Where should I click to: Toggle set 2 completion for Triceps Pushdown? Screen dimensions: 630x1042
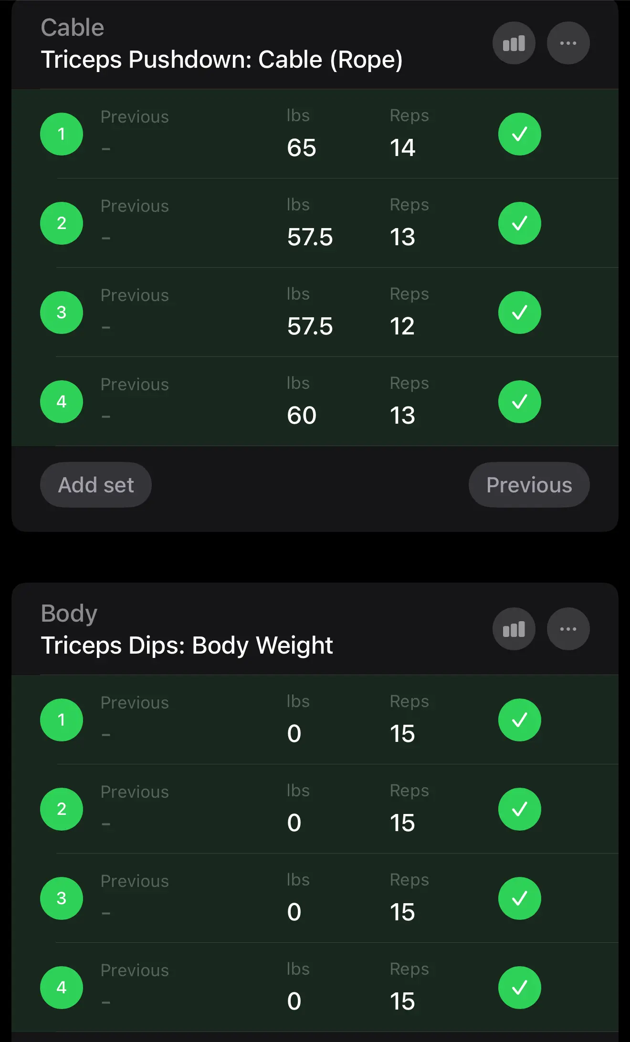pos(519,223)
